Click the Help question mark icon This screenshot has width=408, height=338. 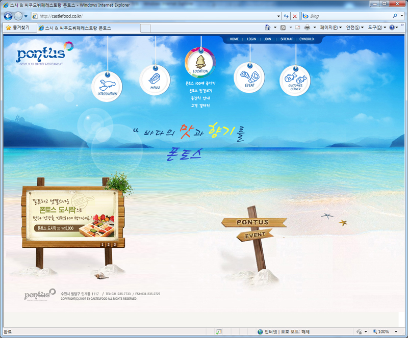pyautogui.click(x=392, y=28)
